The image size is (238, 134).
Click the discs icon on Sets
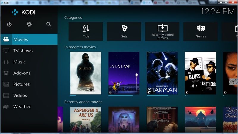coord(124,28)
